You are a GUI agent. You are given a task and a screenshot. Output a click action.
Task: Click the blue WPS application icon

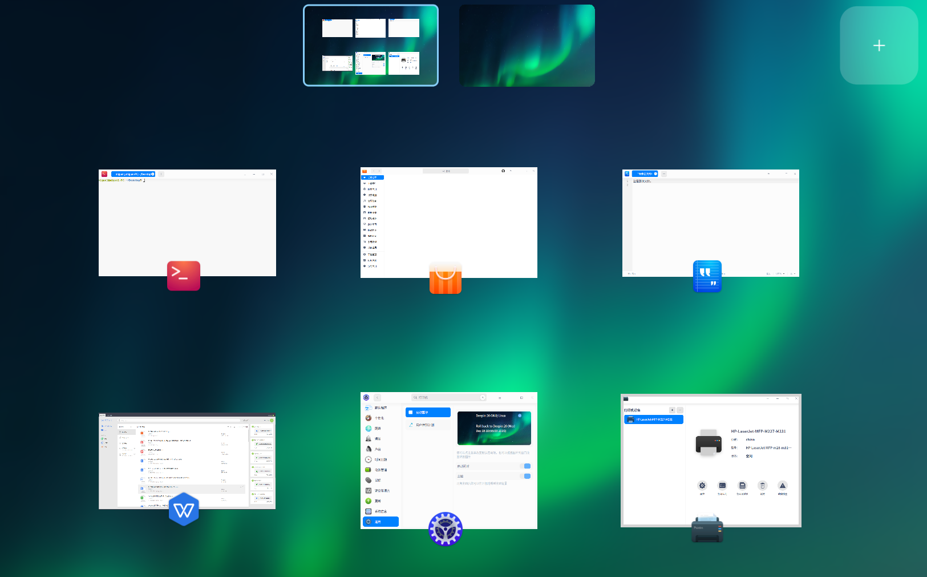pos(184,509)
